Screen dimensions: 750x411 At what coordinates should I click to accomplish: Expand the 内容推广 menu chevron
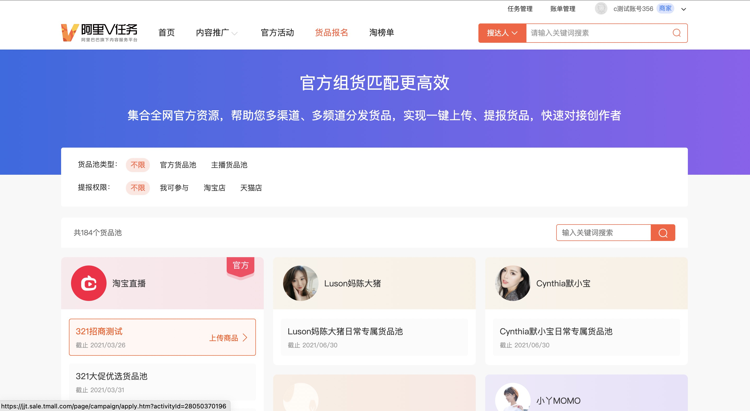pyautogui.click(x=235, y=33)
